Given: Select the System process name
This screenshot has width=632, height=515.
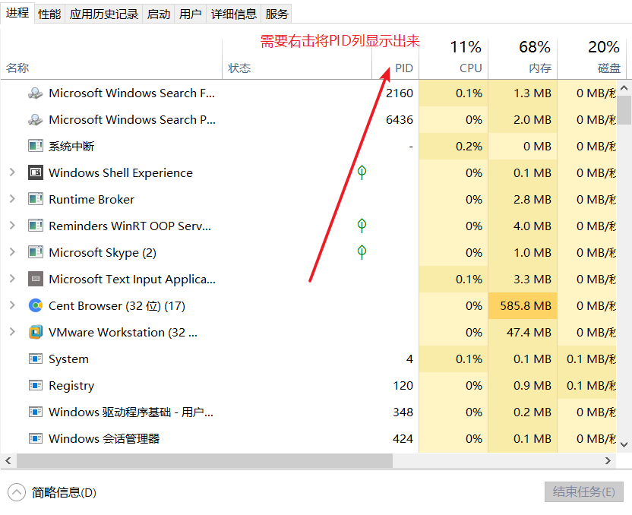Looking at the screenshot, I should [68, 359].
